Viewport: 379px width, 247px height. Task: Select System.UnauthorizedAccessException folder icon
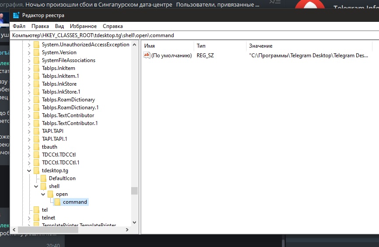[36, 45]
